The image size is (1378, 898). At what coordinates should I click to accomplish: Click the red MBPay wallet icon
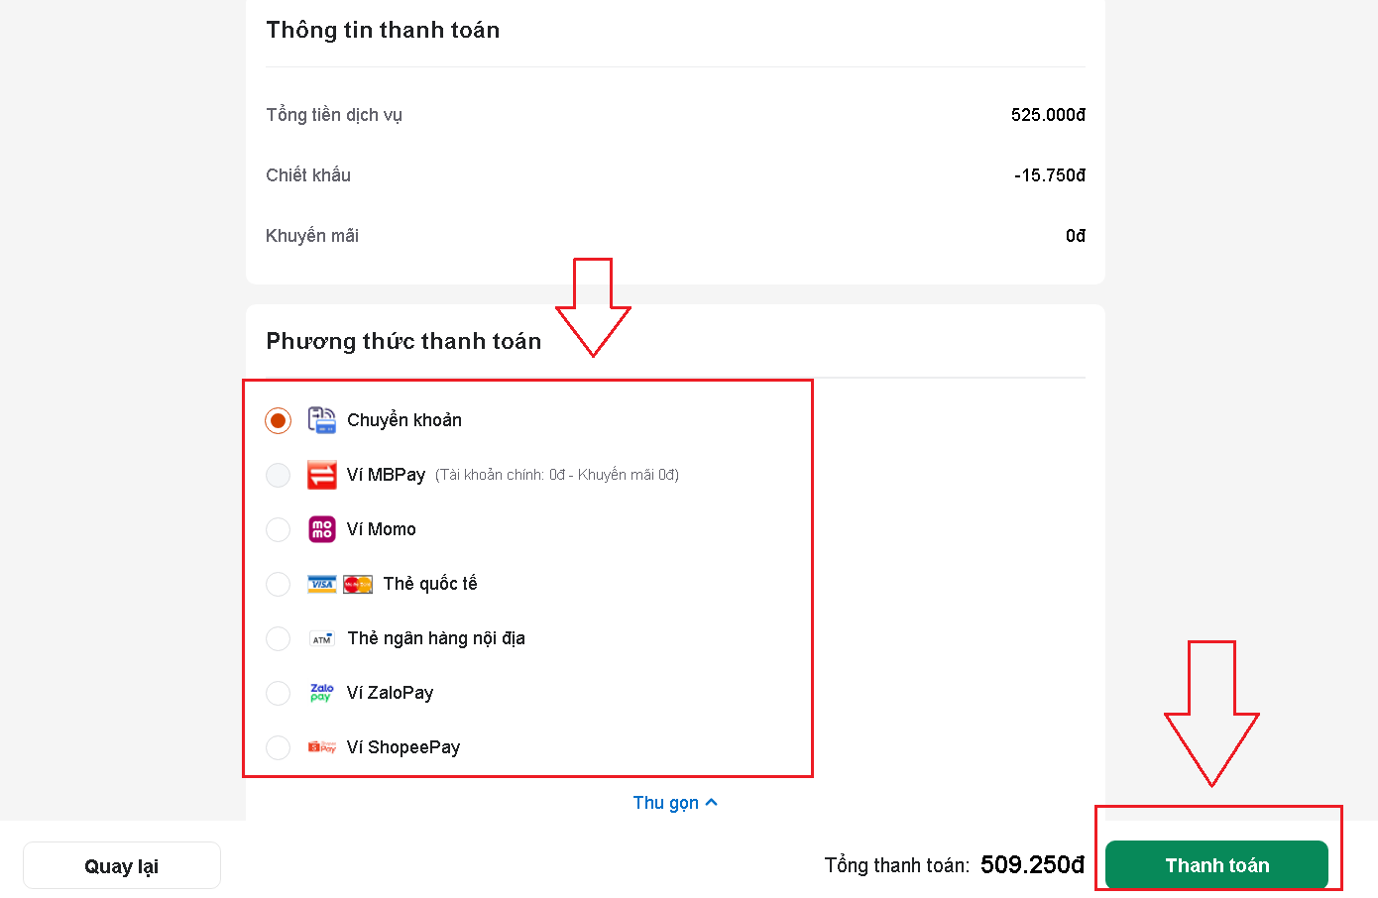point(322,475)
